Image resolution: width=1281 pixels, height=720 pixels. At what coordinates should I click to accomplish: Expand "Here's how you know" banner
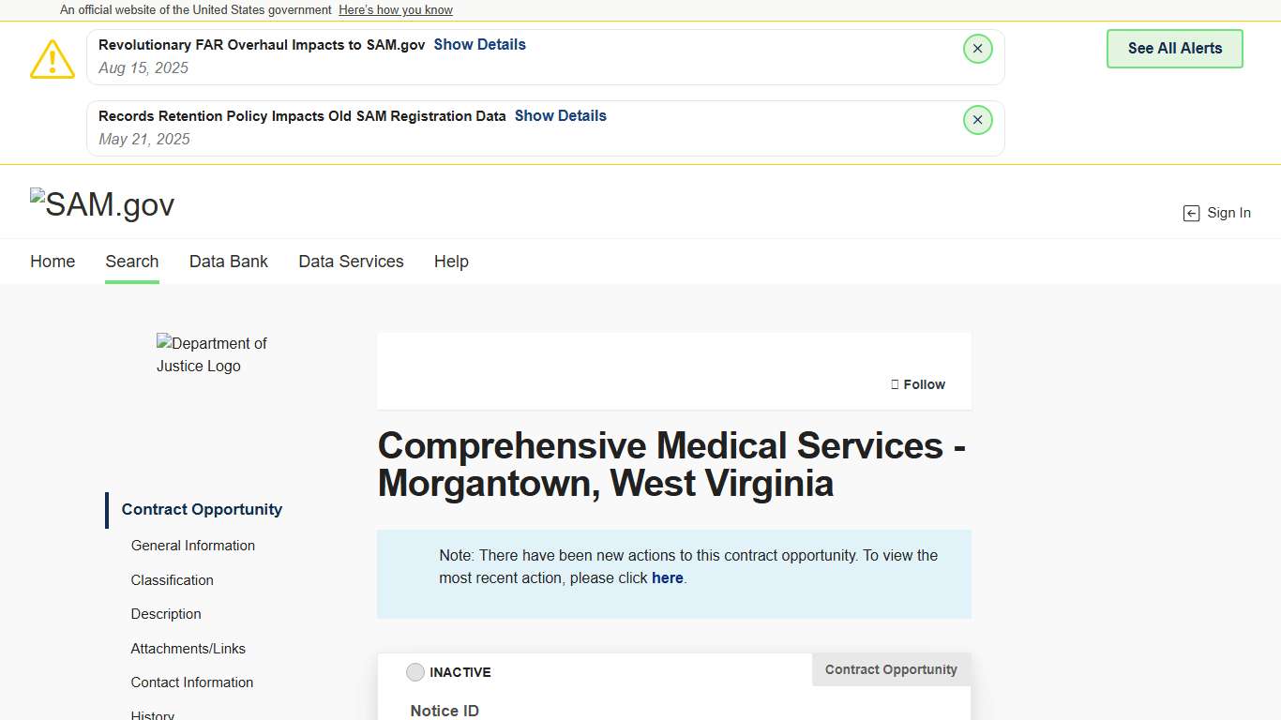(396, 10)
